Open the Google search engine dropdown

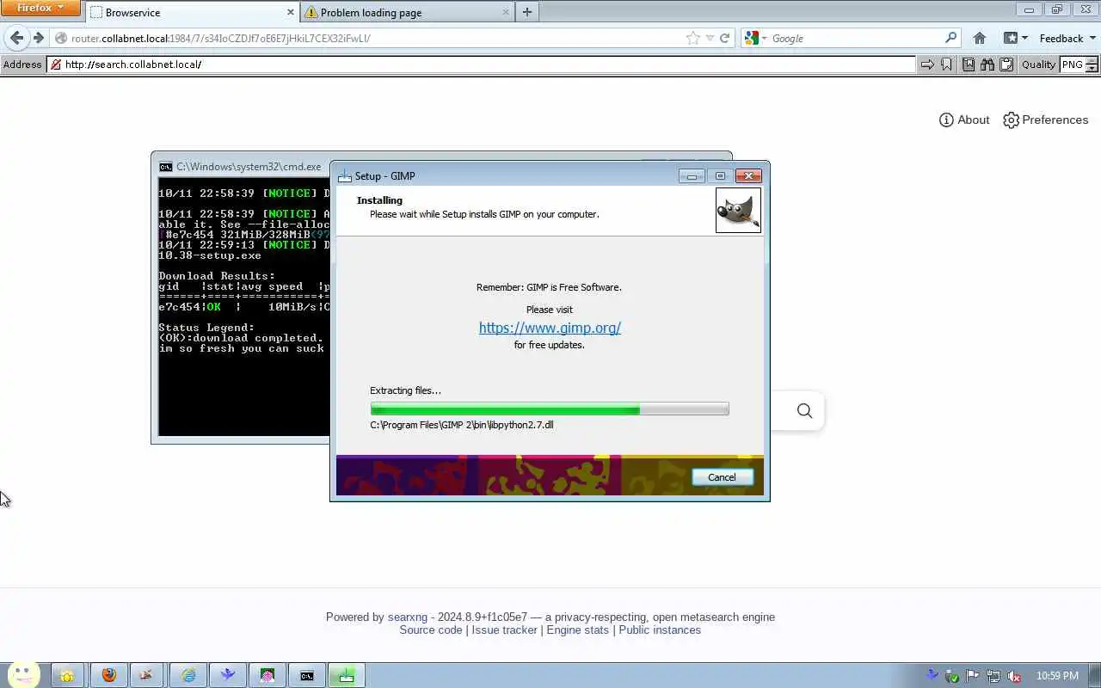755,38
